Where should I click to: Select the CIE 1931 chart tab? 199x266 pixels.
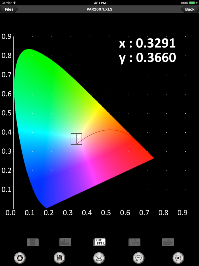(100, 242)
